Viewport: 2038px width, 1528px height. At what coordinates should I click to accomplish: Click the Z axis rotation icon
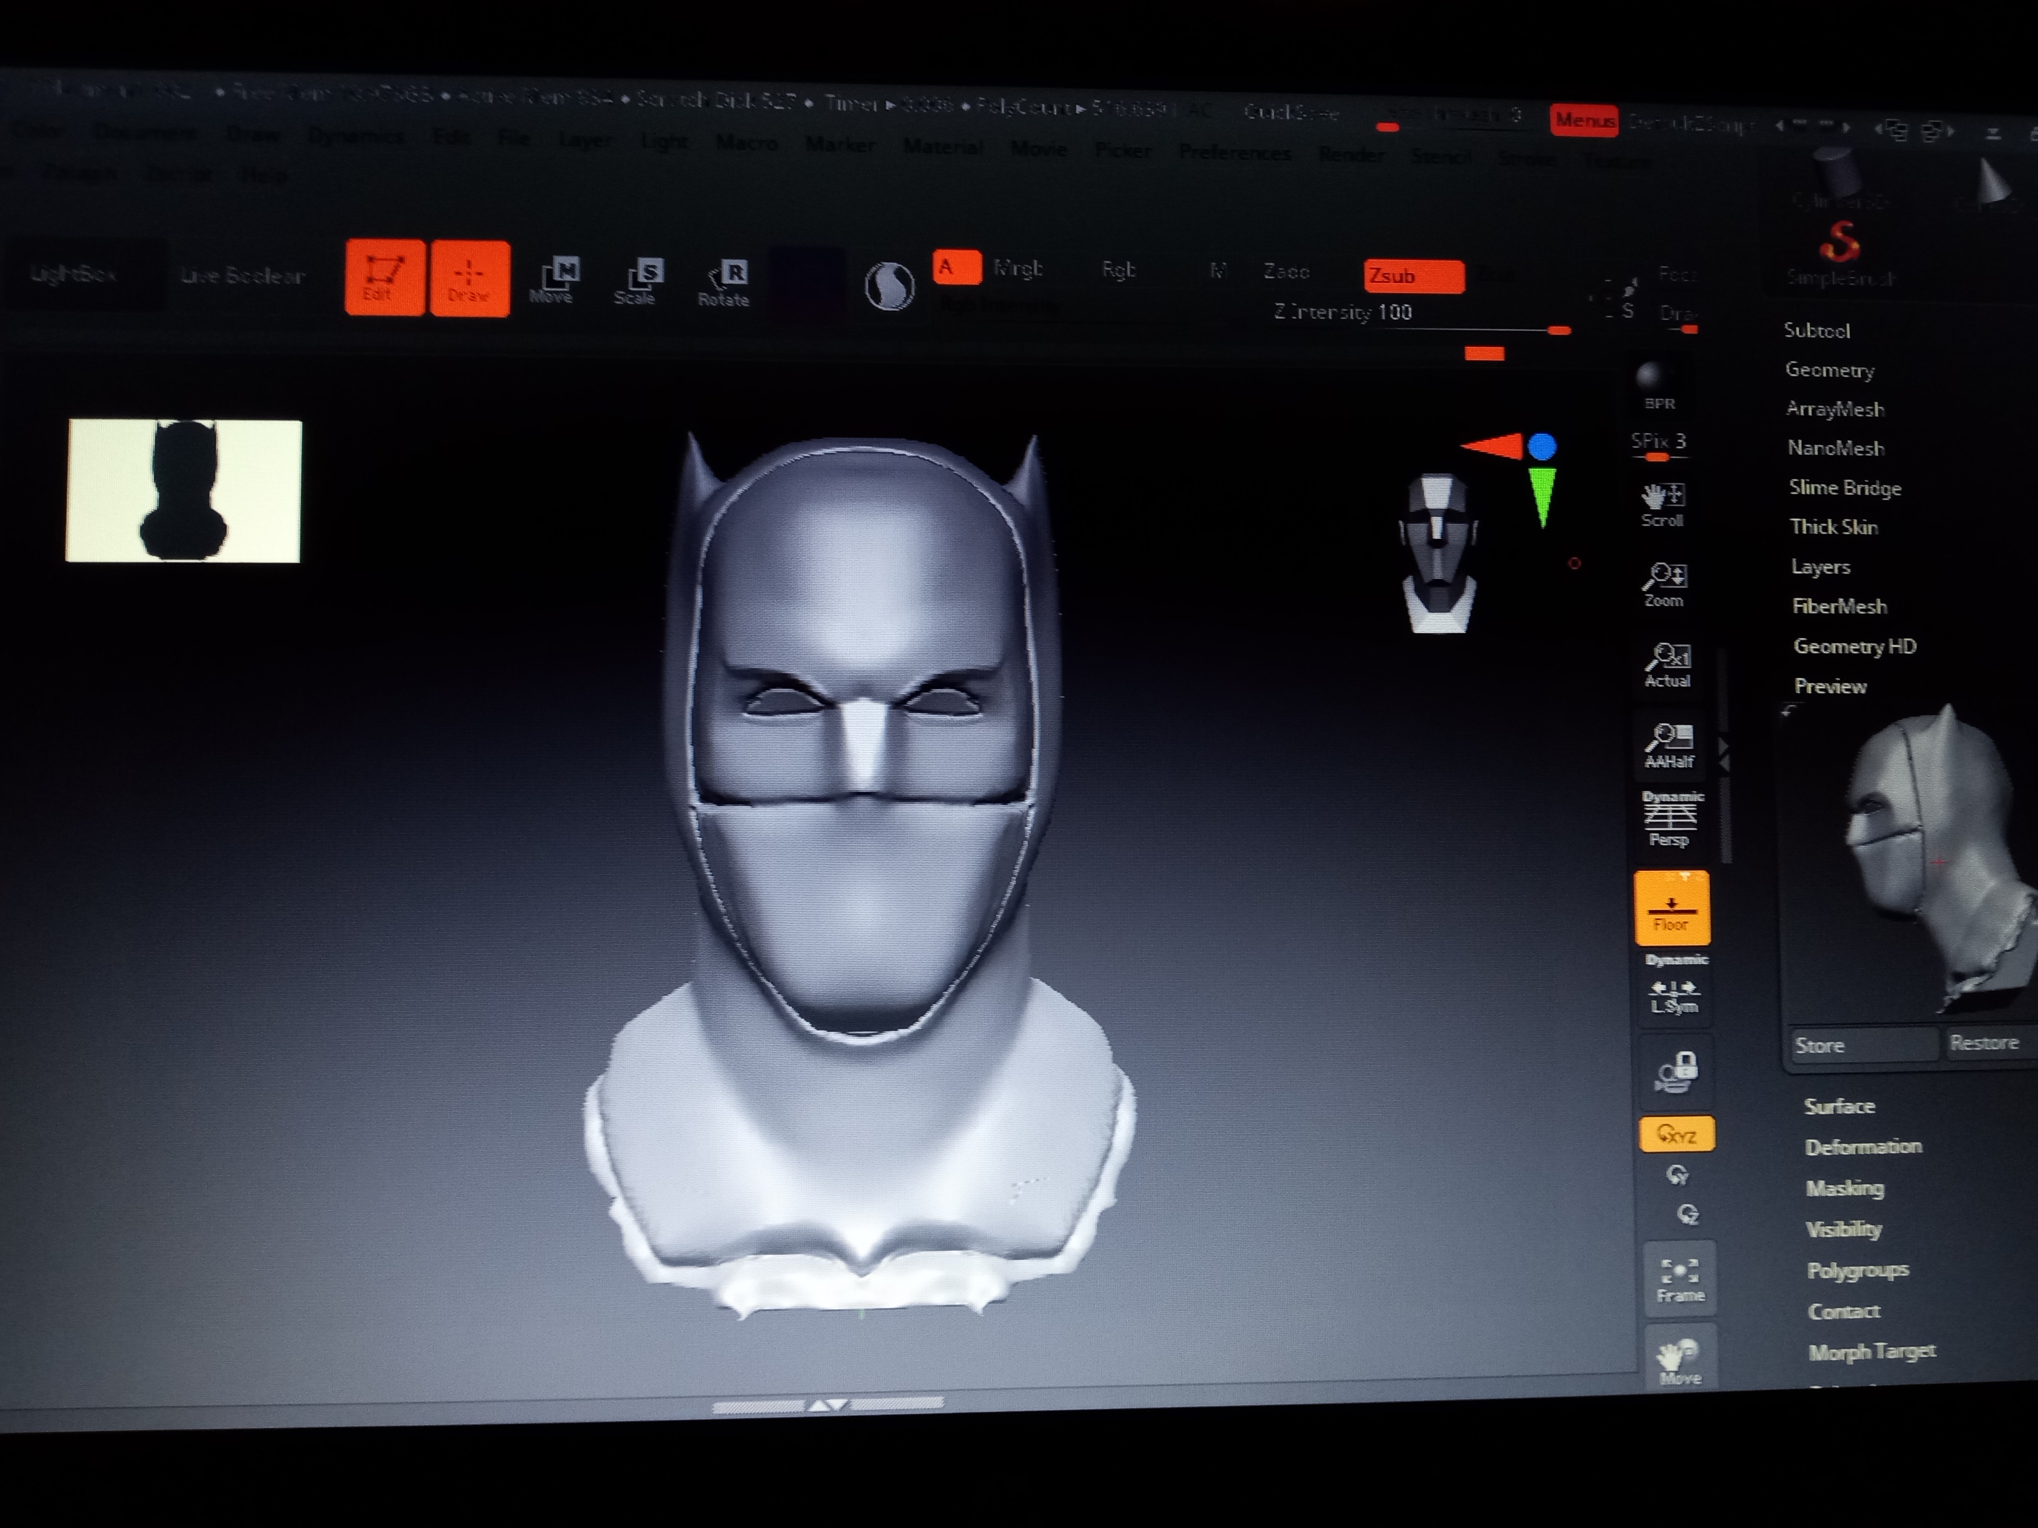click(x=1688, y=1215)
